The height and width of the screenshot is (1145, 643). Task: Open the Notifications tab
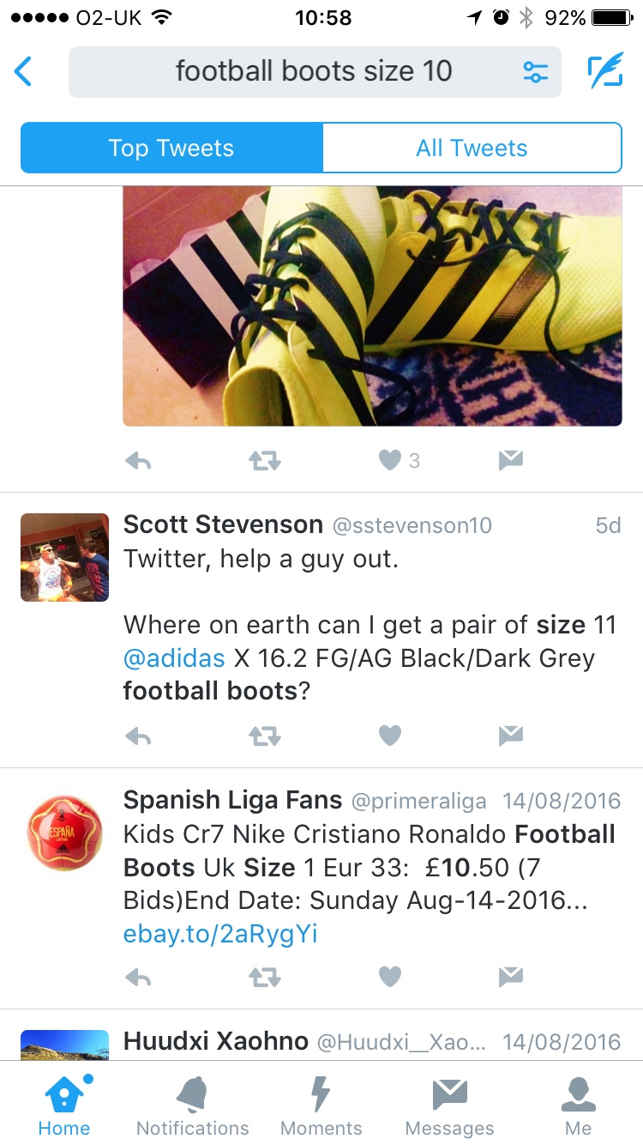pos(193,1106)
